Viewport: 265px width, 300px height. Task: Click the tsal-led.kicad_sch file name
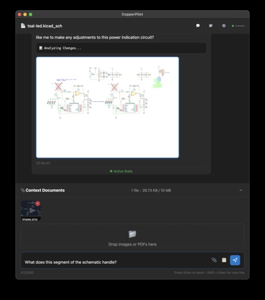click(45, 26)
